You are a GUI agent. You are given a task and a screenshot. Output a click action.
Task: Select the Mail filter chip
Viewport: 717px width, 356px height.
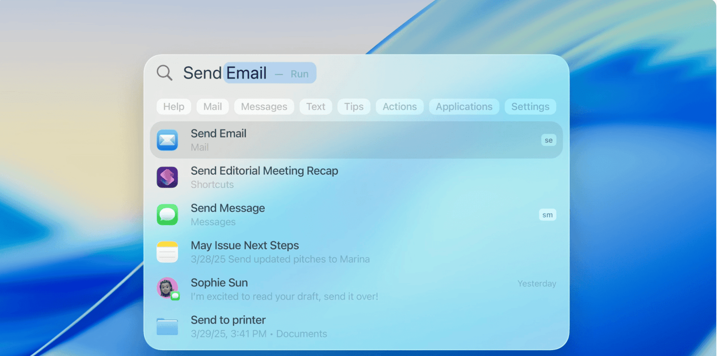pos(212,107)
